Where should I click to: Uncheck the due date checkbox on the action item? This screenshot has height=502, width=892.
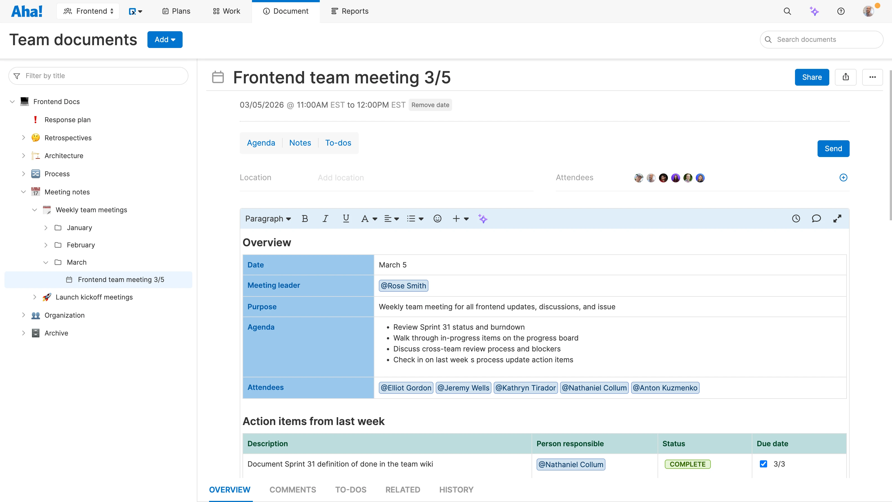(763, 464)
